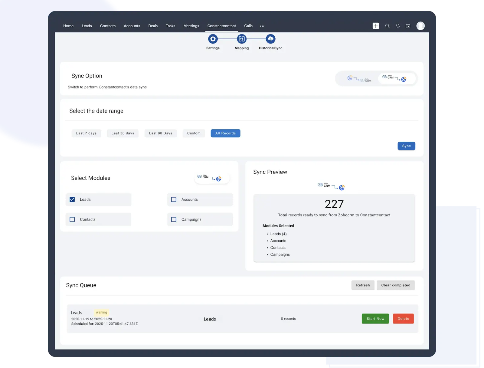Select the Constantcontact tab
Image resolution: width=484 pixels, height=368 pixels.
point(221,26)
